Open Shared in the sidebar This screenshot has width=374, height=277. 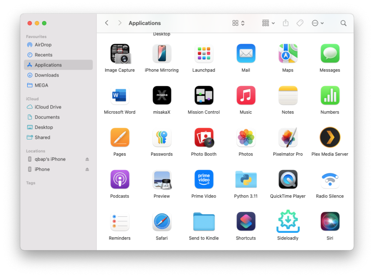(x=58, y=137)
